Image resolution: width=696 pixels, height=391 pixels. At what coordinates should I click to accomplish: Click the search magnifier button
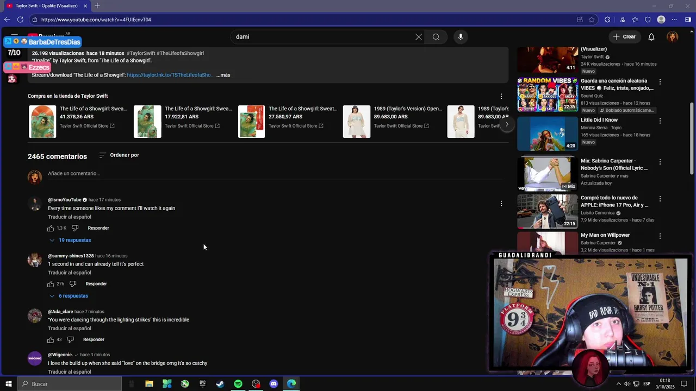pos(436,37)
